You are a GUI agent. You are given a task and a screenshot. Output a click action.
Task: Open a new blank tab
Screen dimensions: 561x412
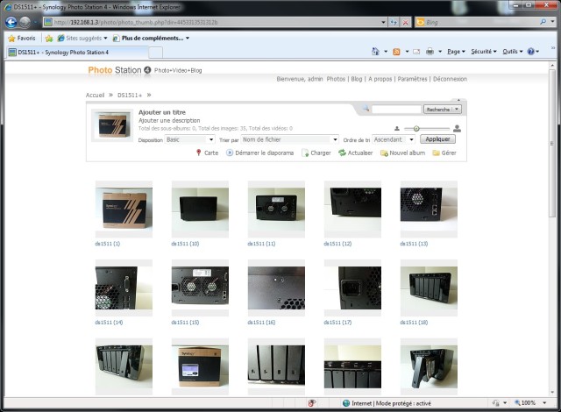156,53
